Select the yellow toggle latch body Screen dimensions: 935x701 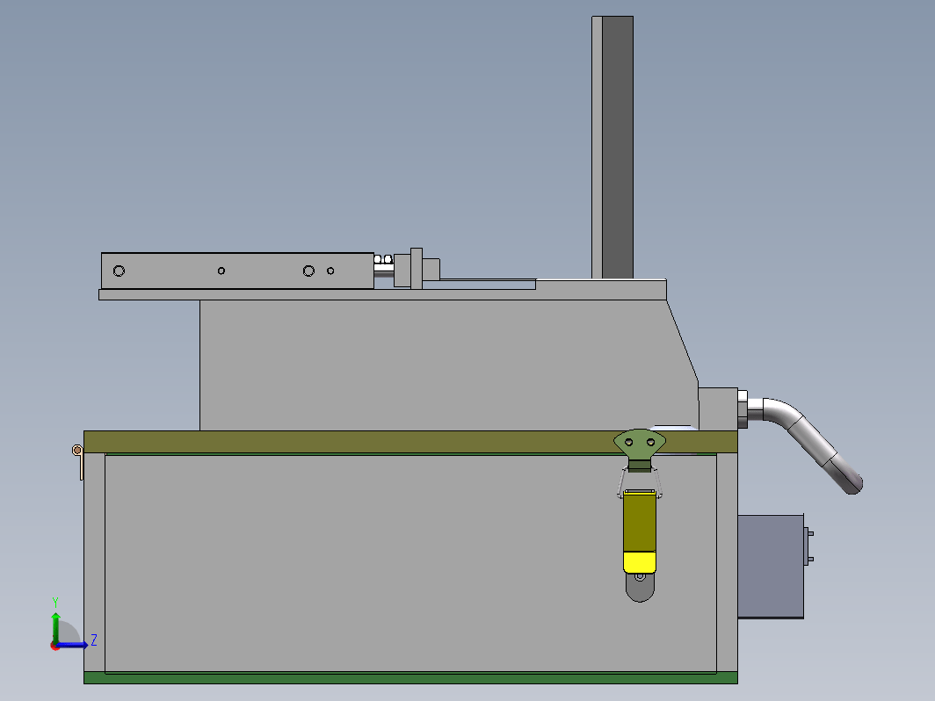point(640,531)
